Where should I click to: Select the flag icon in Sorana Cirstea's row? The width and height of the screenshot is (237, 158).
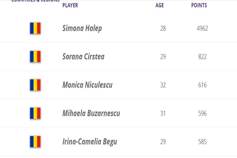(35, 57)
